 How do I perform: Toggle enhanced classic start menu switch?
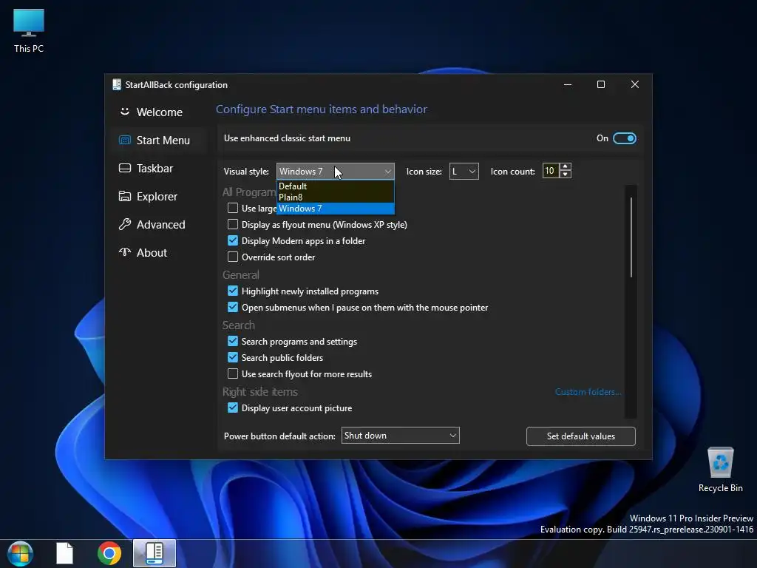click(x=624, y=138)
